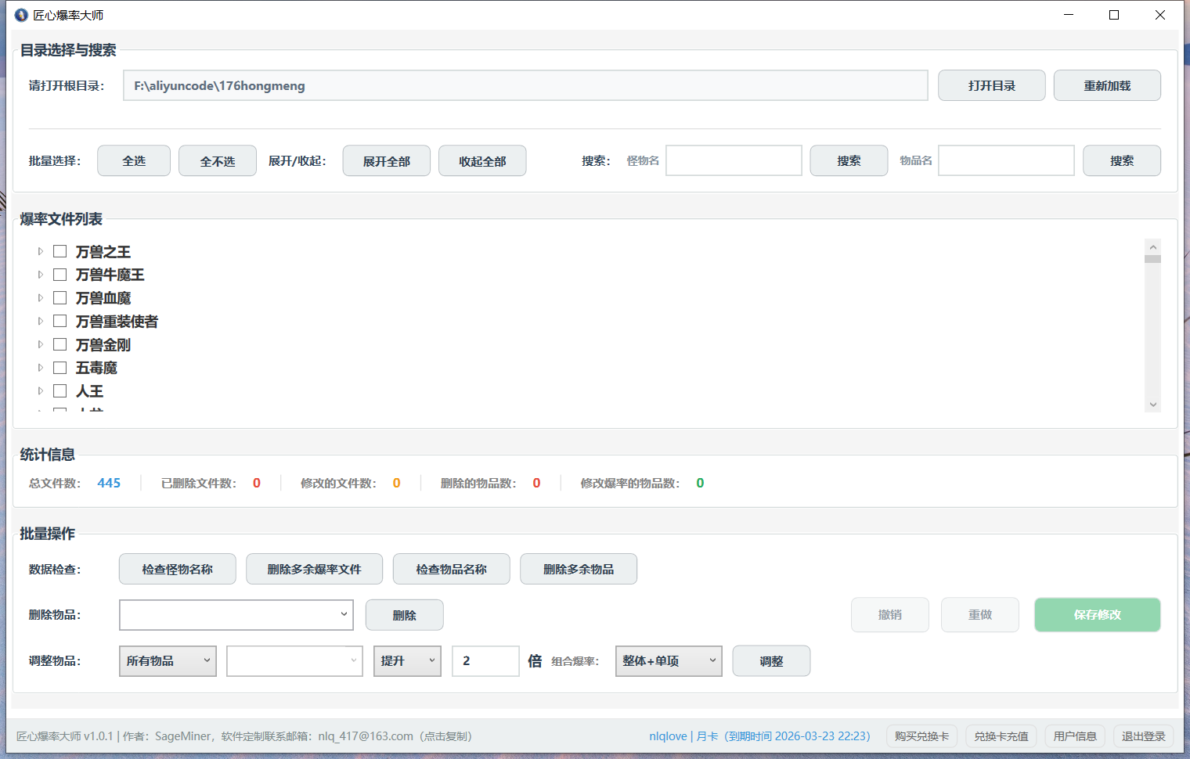Check the 万兽之王 checkbox
Viewport: 1190px width, 759px height.
point(60,250)
